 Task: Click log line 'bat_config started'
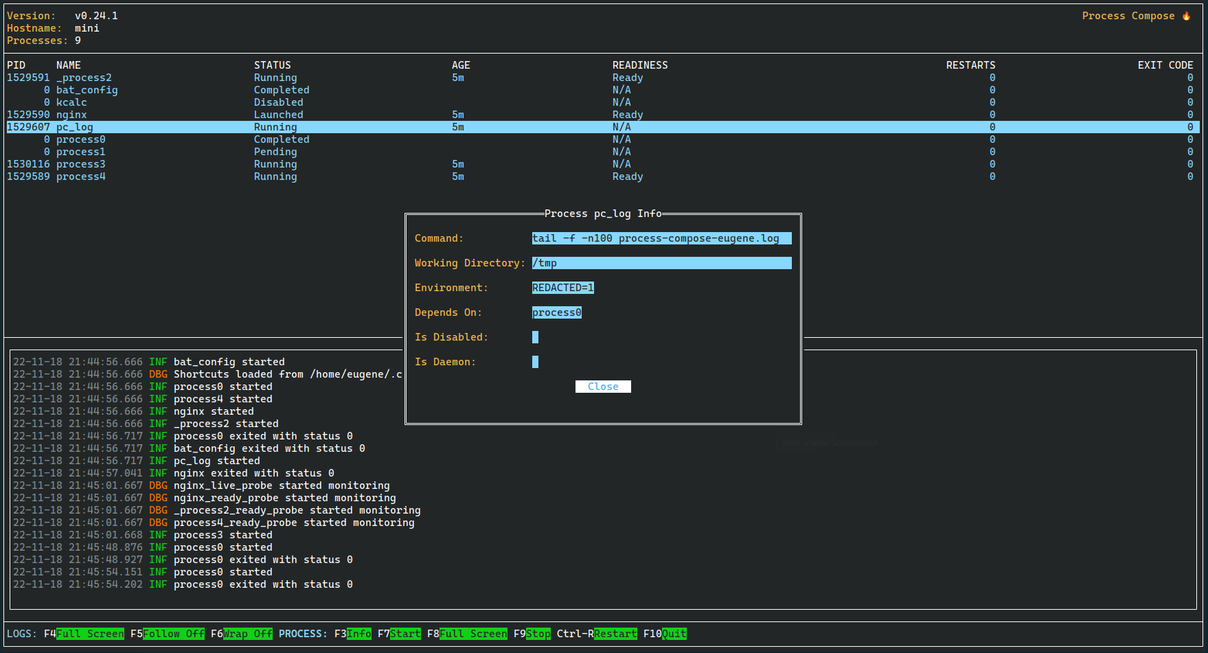[149, 362]
